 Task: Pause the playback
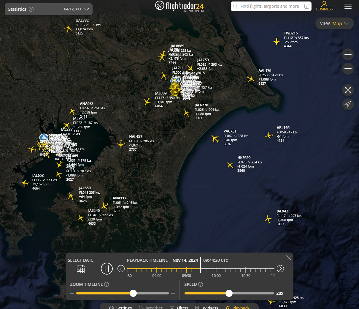coord(107,269)
